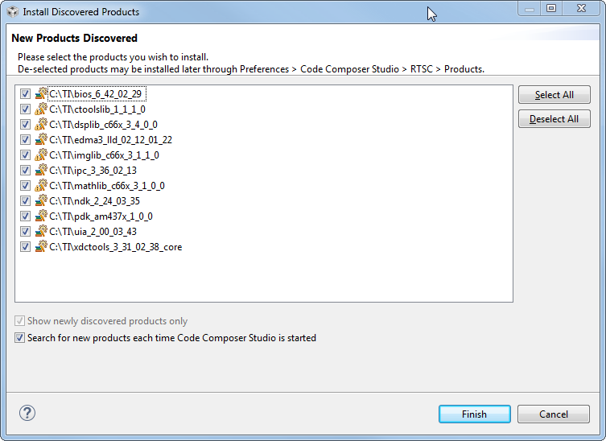Click the product icon for ipc_3_36_02_13
This screenshot has height=441, width=606.
coord(41,170)
